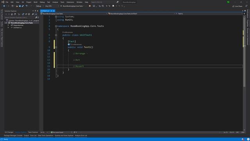This screenshot has height=141, width=250.
Task: Open the Build menu
Action: [36, 2]
